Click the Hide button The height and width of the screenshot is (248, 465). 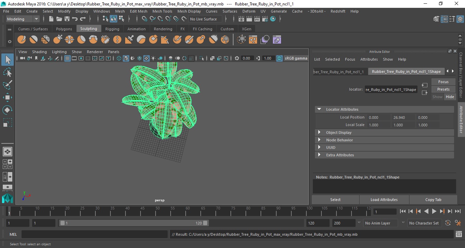(450, 97)
